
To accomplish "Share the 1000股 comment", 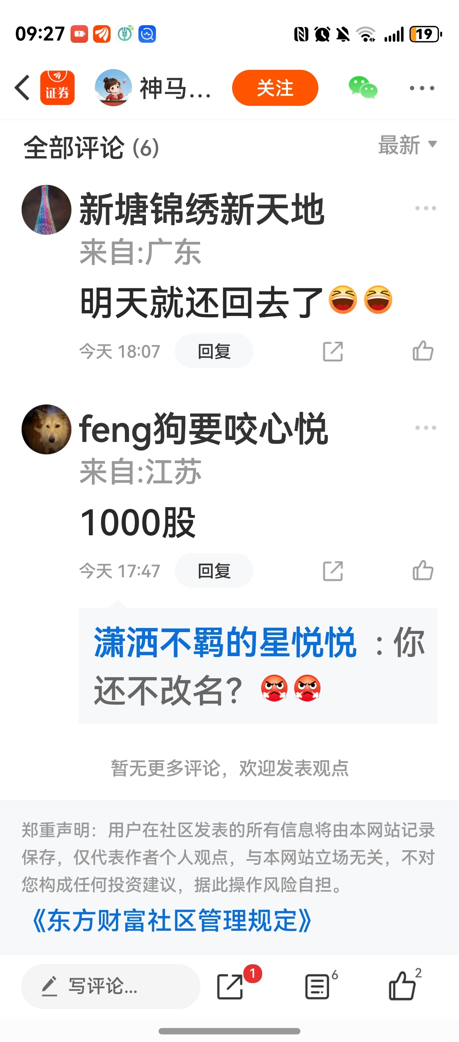I will click(x=333, y=571).
